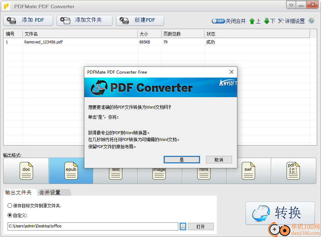321x237 pixels.
Task: Click the 添加文件夹 button
Action: [x=84, y=20]
